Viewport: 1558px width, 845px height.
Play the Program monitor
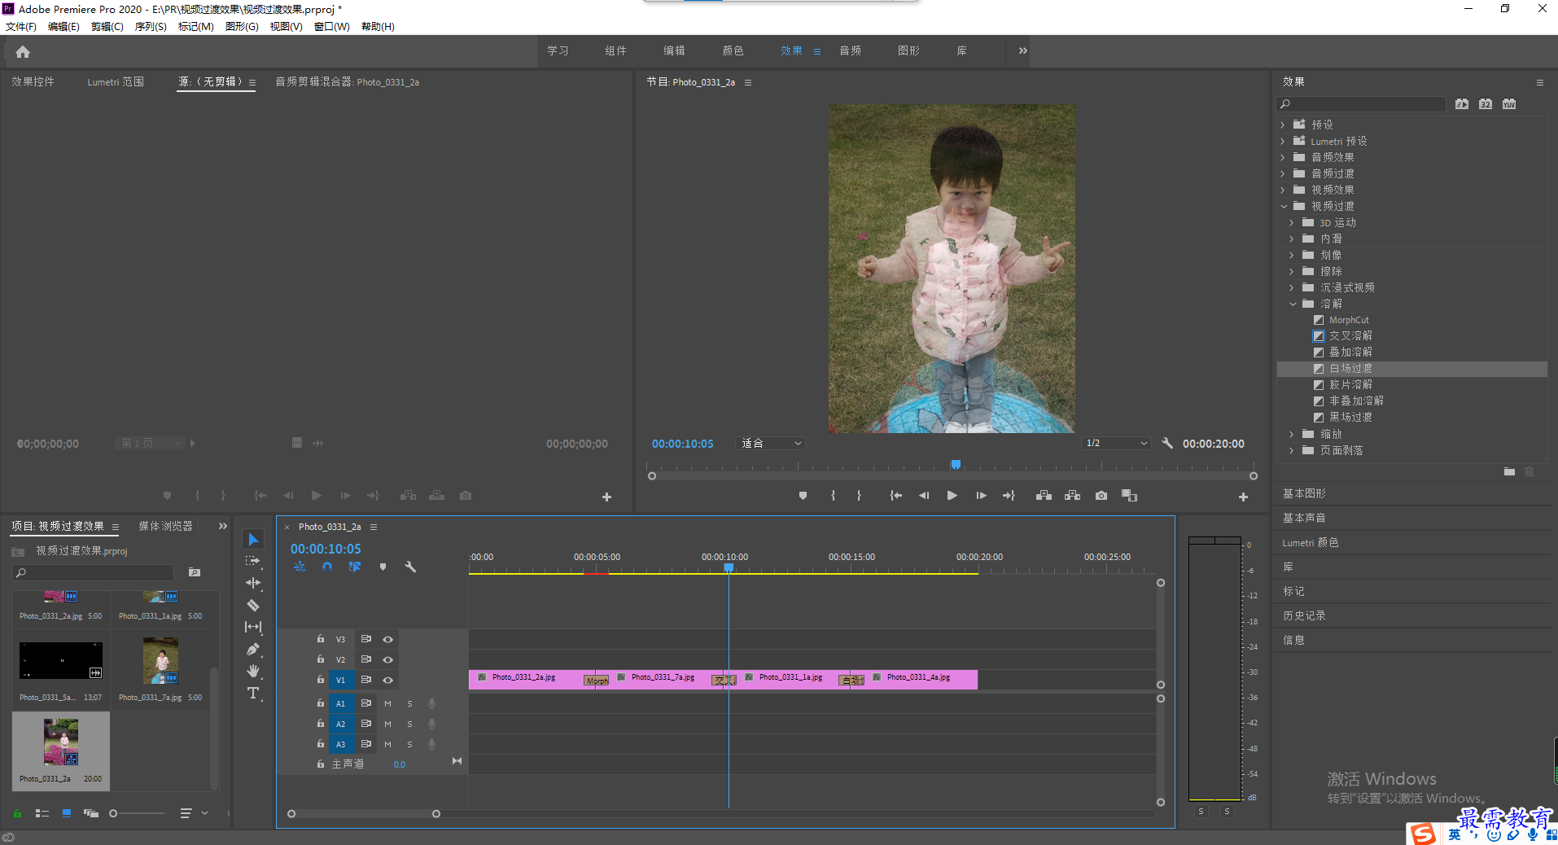952,495
